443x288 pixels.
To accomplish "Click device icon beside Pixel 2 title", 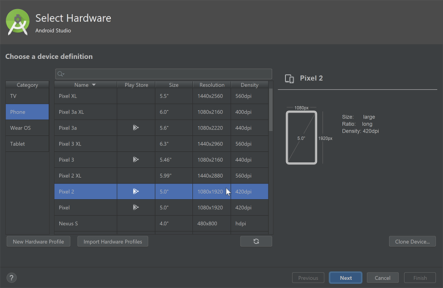I will 289,79.
